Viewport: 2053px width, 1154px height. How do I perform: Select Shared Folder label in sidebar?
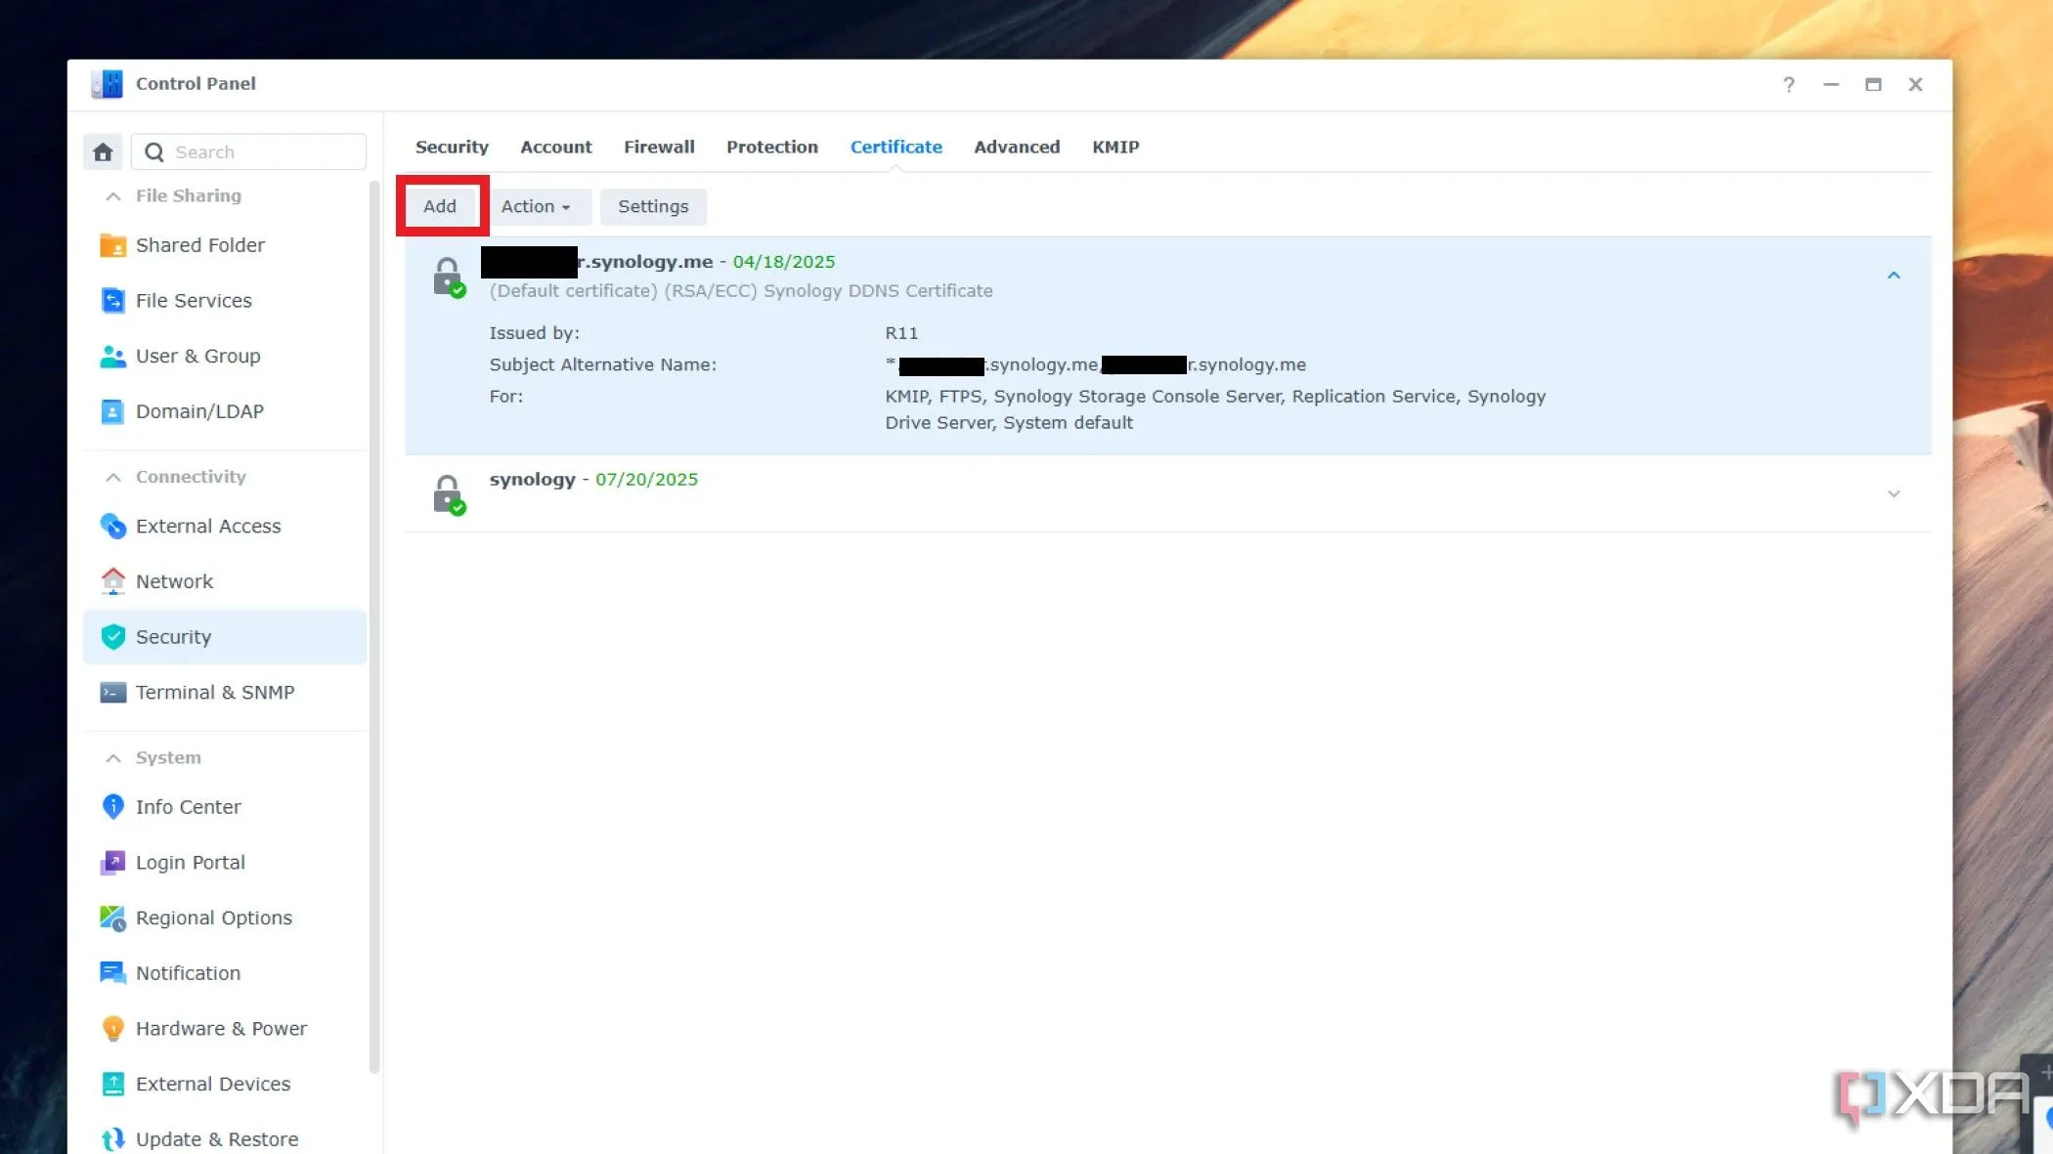200,245
